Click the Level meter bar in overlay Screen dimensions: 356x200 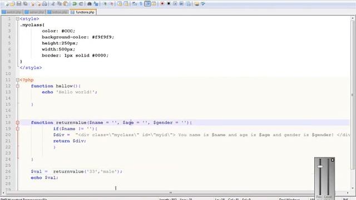[x=328, y=177]
